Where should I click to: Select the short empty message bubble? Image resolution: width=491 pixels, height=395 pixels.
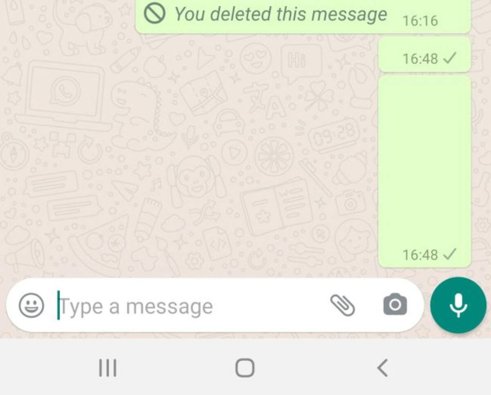coord(425,54)
